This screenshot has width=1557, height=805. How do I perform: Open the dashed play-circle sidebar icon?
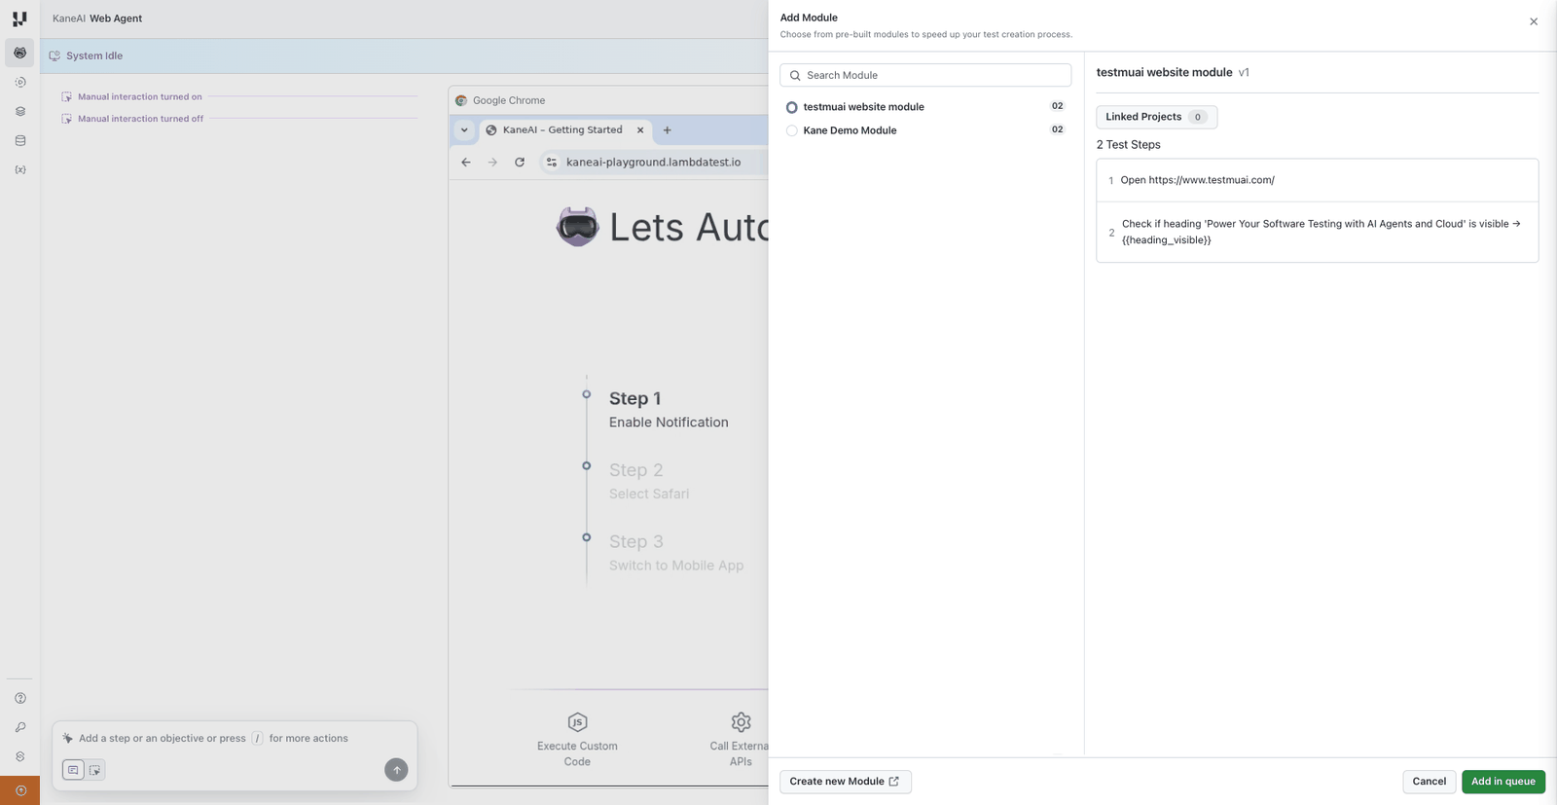click(19, 83)
